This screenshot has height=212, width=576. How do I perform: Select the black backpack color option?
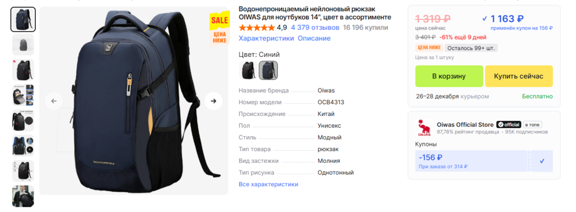(248, 70)
